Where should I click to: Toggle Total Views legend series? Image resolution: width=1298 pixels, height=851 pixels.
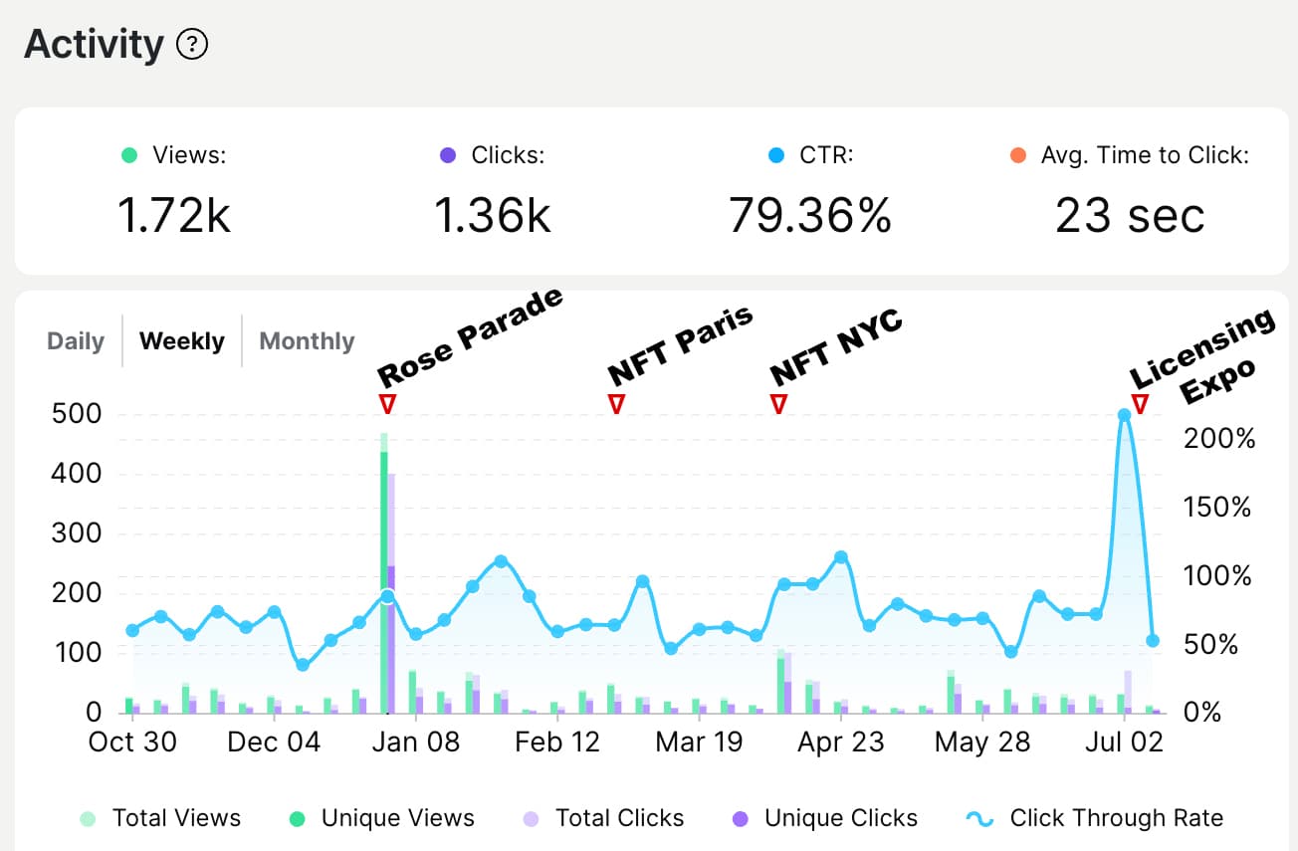[x=161, y=818]
